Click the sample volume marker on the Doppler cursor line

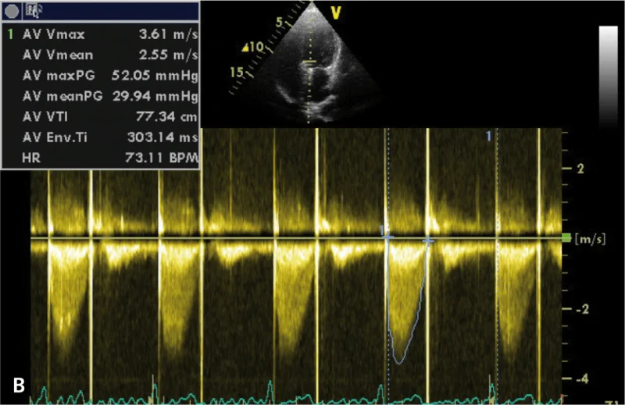[x=309, y=62]
